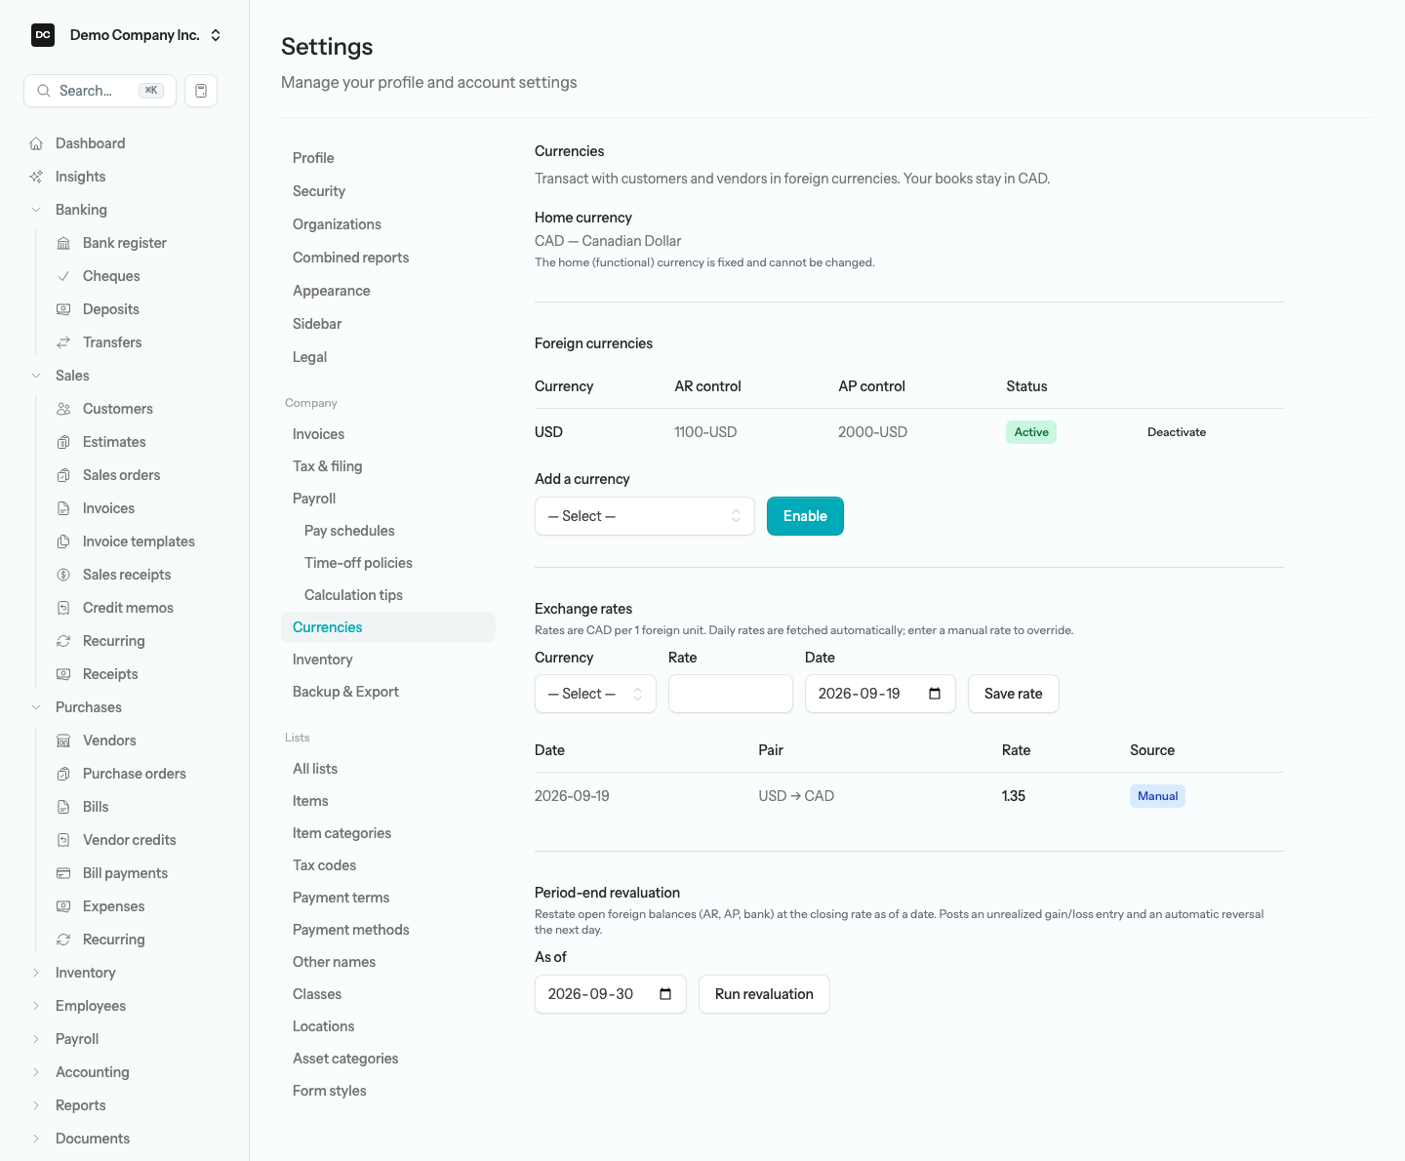1405x1161 pixels.
Task: Expand the Reports section chevron
Action: coord(36,1105)
